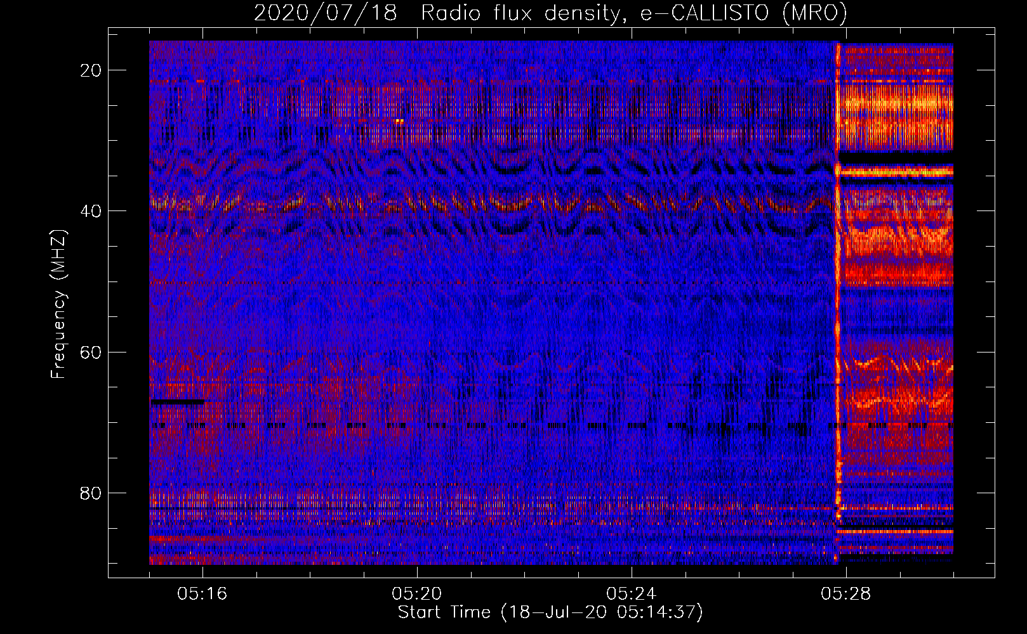Click the 60 frequency tick label
The image size is (1027, 634).
click(91, 352)
